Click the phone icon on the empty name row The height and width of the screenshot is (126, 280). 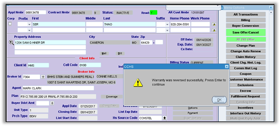214,30
